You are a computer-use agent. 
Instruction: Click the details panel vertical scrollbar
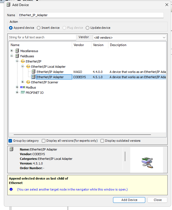coord(125,156)
